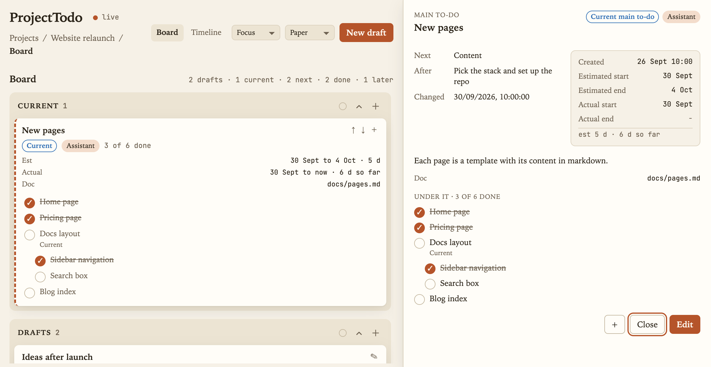Check Search box in detail panel

pos(430,284)
